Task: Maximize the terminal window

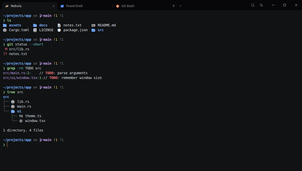Action: point(285,5)
